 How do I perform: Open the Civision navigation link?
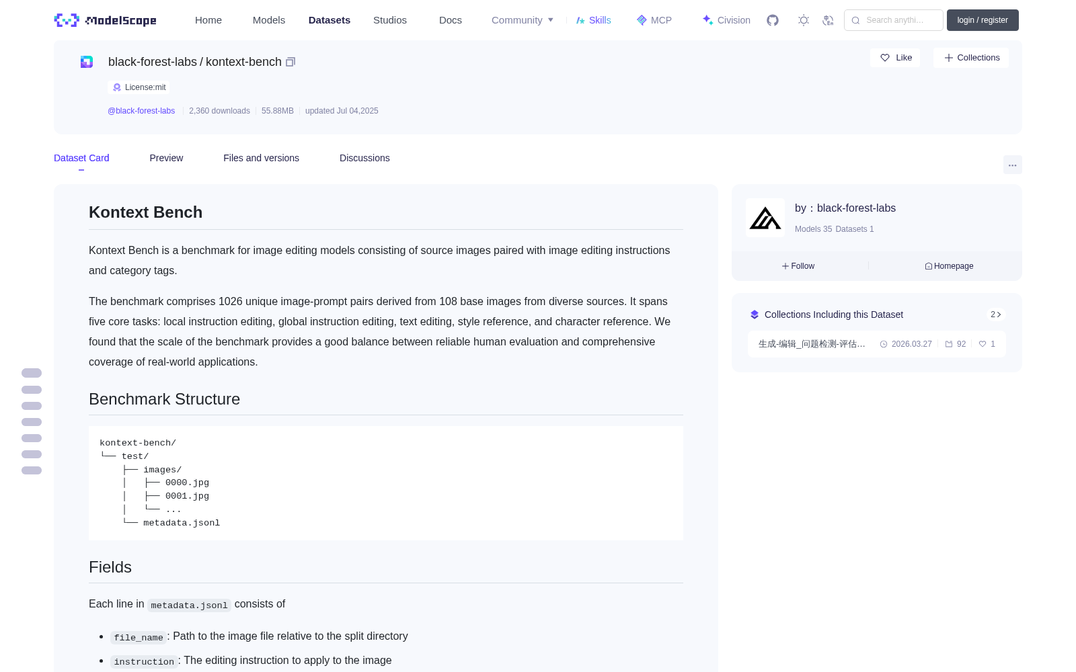point(726,20)
